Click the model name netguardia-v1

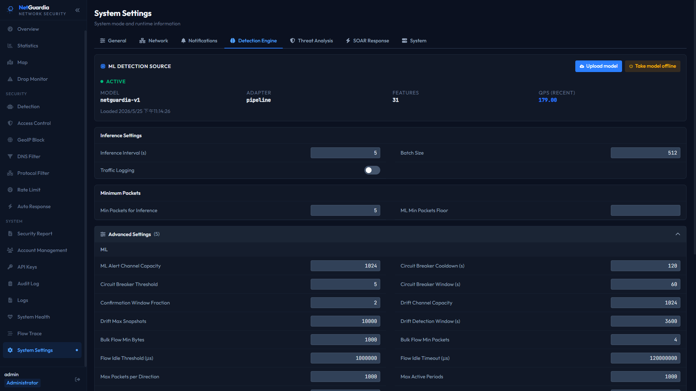pyautogui.click(x=120, y=100)
